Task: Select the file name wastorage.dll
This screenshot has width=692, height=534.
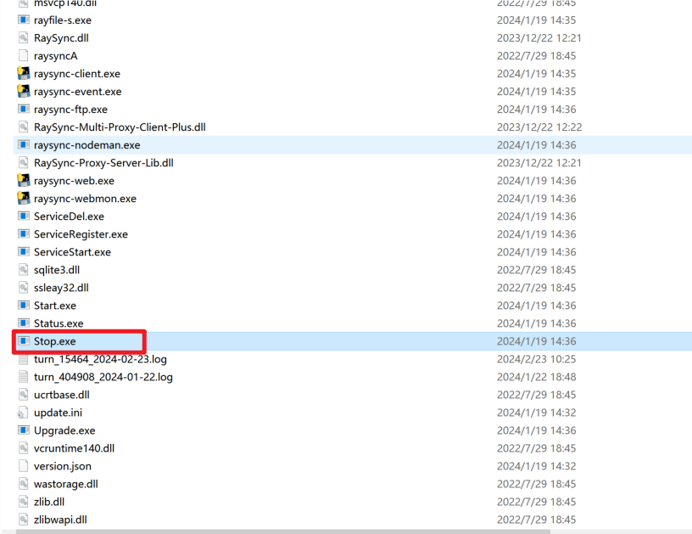Action: (x=66, y=484)
